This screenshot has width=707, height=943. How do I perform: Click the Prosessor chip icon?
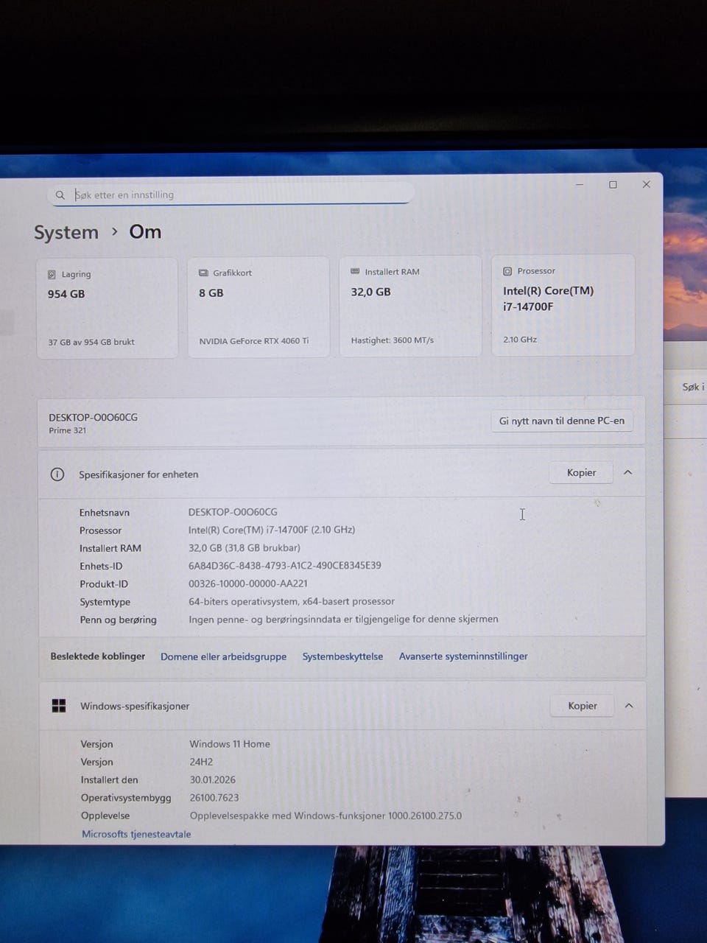point(507,271)
